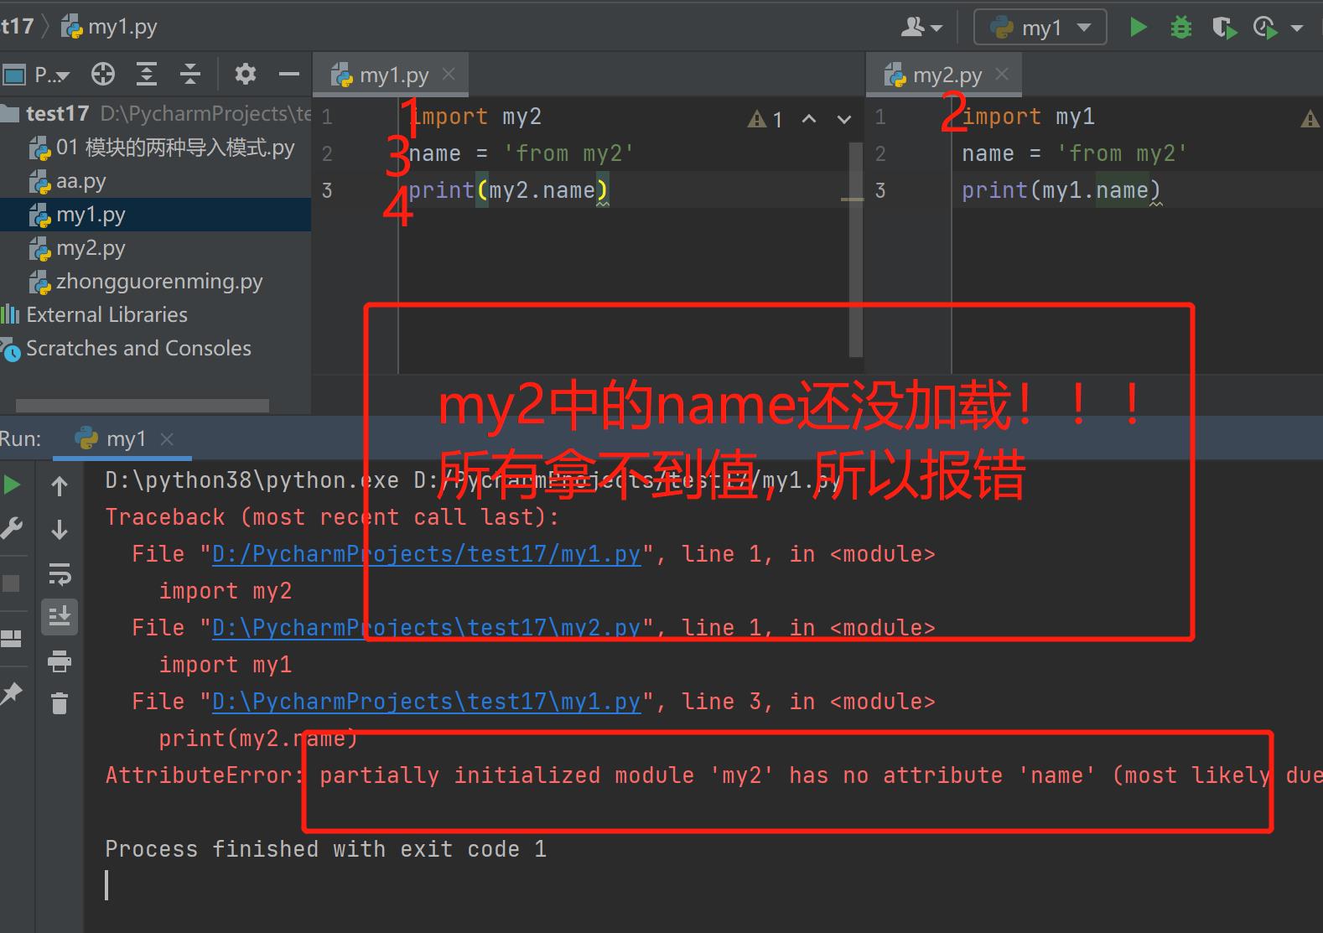Restore the Run panel layout
The image size is (1323, 933).
(12, 639)
